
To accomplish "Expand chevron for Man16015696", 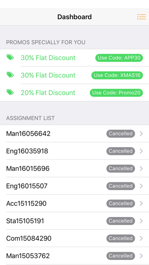I will point(141,169).
